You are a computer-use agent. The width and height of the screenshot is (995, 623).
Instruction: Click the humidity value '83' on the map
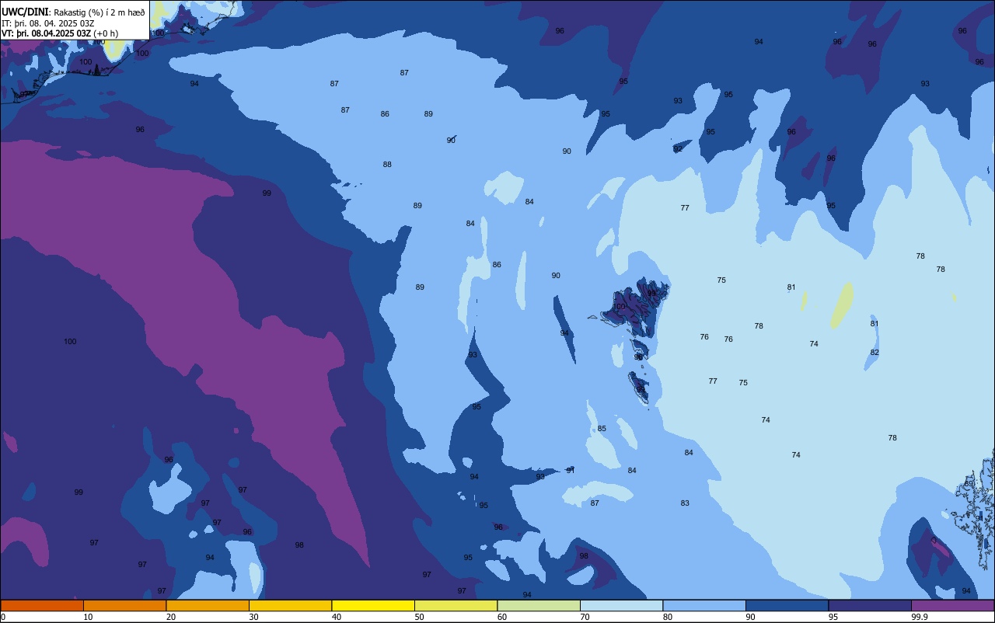click(685, 503)
